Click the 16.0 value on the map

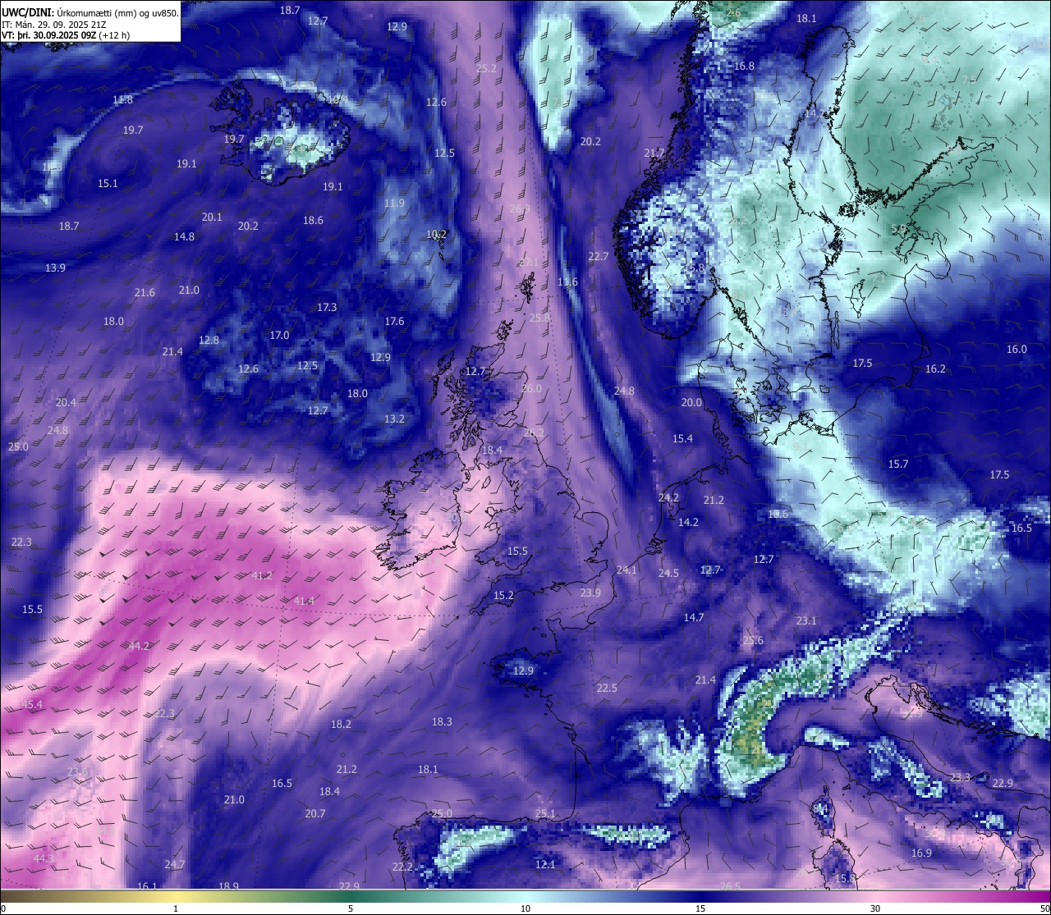pyautogui.click(x=1017, y=349)
